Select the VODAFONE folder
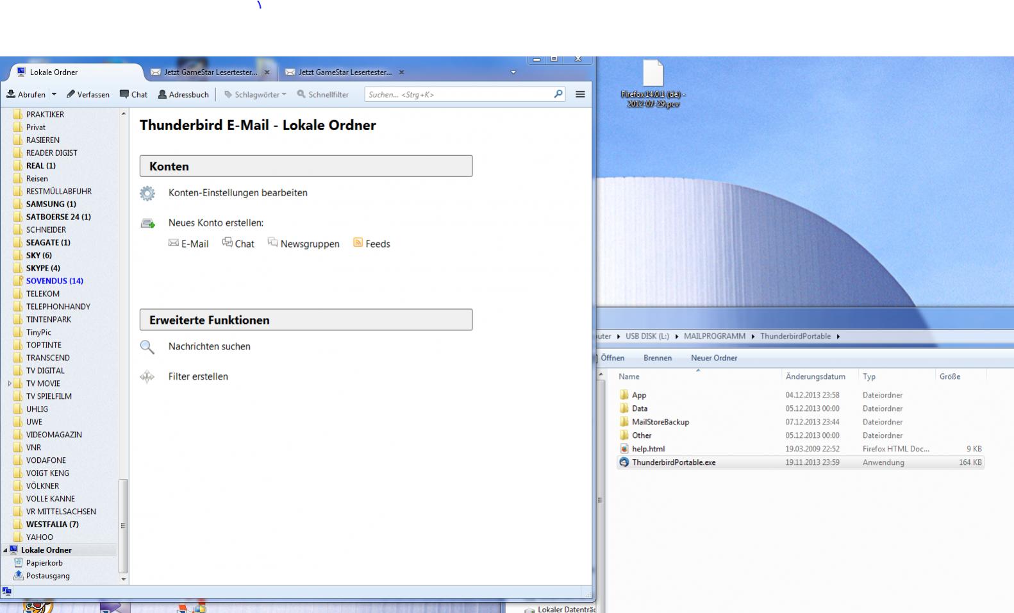 coord(46,460)
